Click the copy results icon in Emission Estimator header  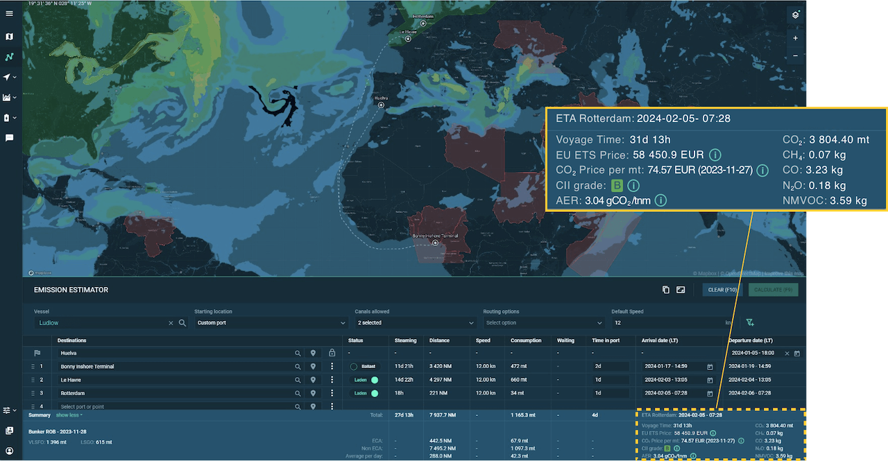click(665, 290)
